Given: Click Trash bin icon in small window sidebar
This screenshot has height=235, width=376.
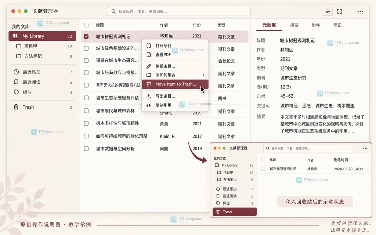Looking at the screenshot, I should [x=218, y=212].
